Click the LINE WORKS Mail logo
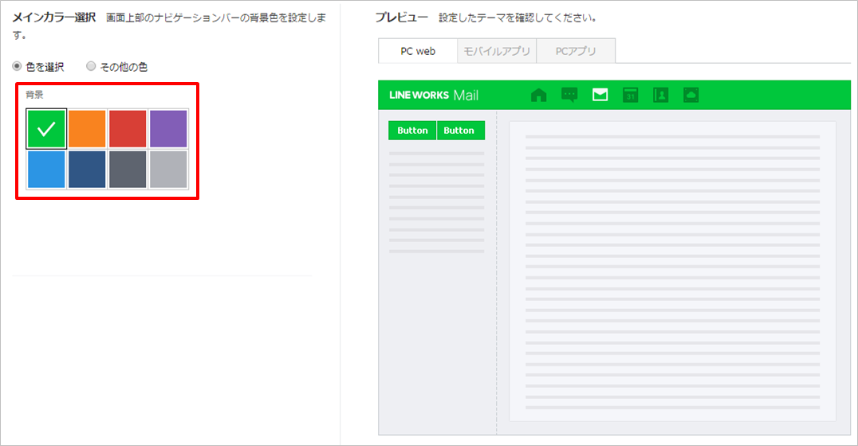Viewport: 858px width, 446px height. click(434, 96)
